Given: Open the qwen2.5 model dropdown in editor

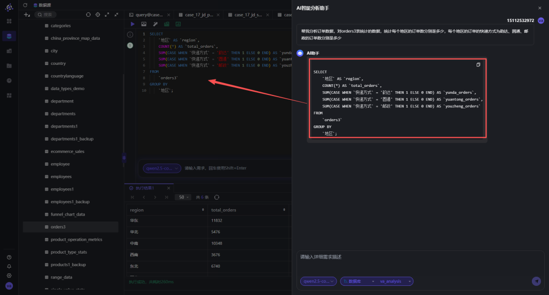Looking at the screenshot, I should coord(162,168).
